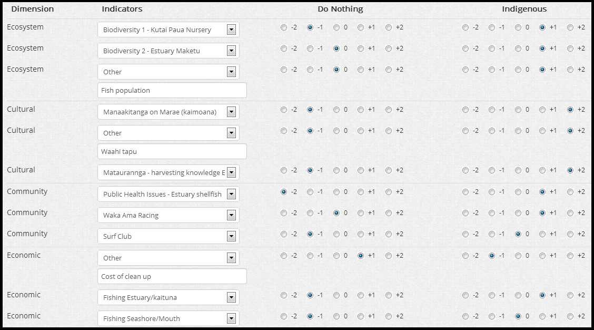594x330 pixels.
Task: Click the Fish population text field
Action: pos(172,91)
